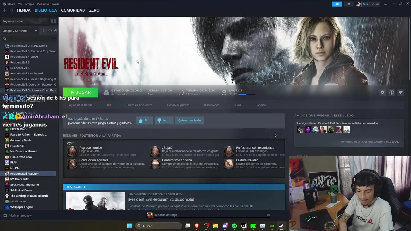Open Discord from the taskbar
Screen dimensions: 411x231
225,226
